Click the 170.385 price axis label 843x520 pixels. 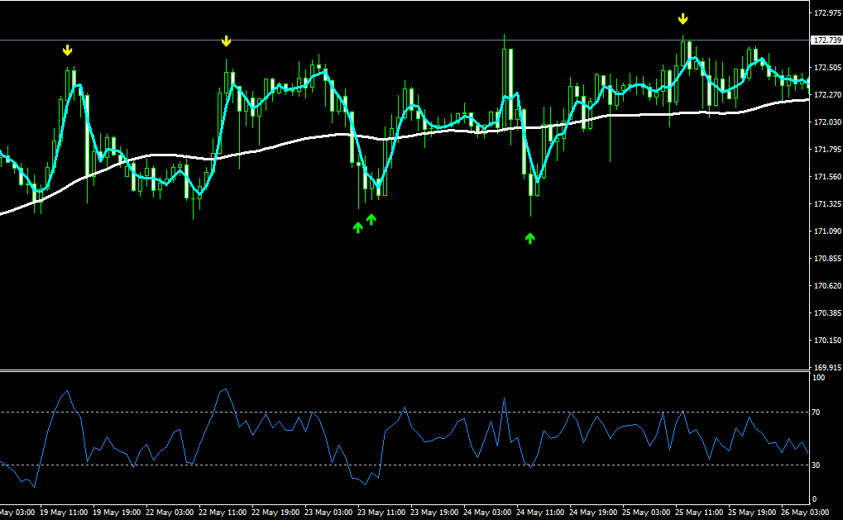click(827, 313)
